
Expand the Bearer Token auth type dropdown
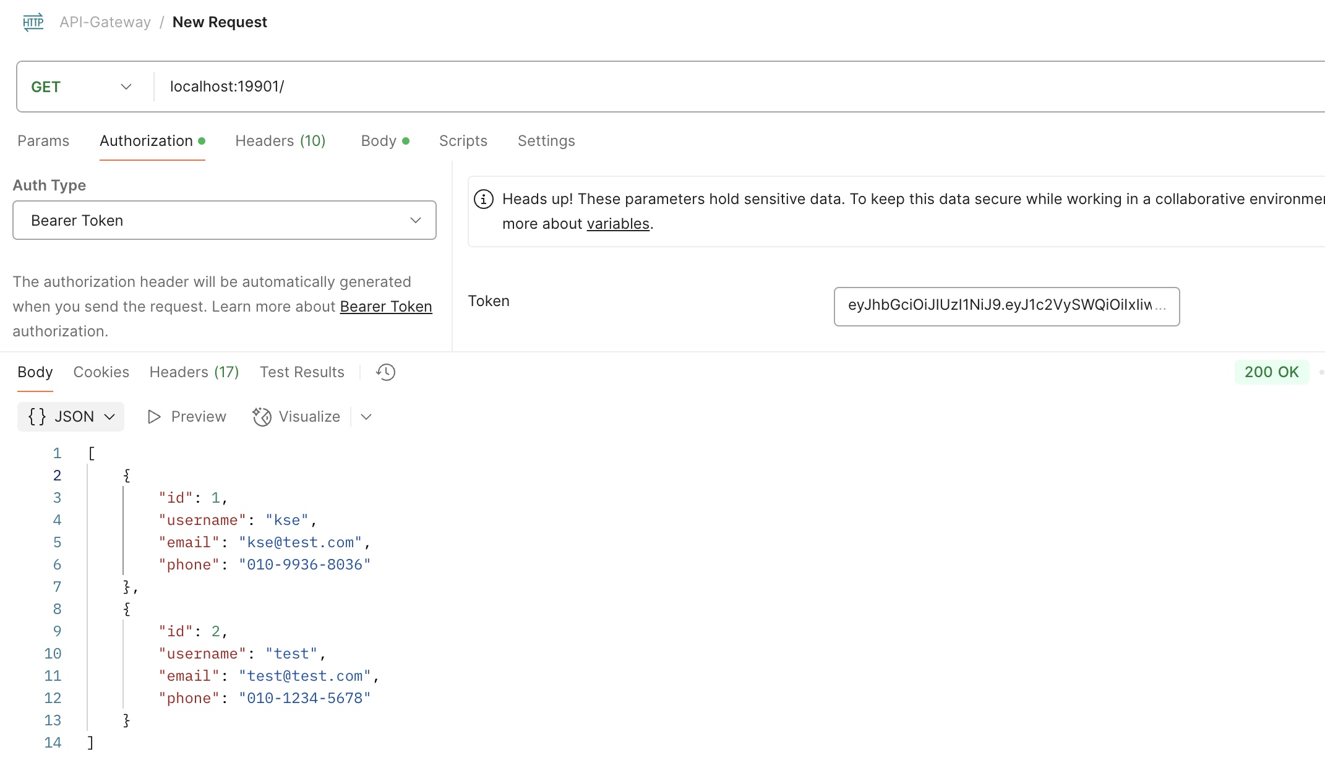224,220
